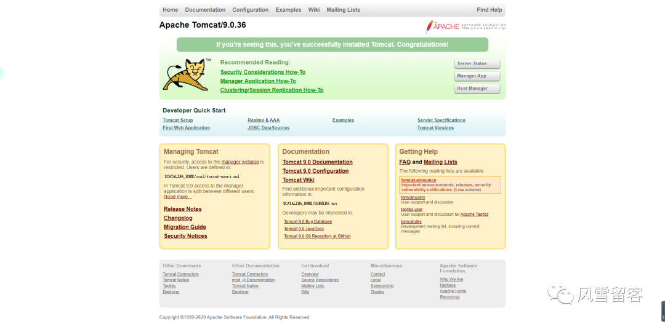665x324 pixels.
Task: Open the tomcat-users mailing list link
Action: click(x=413, y=197)
